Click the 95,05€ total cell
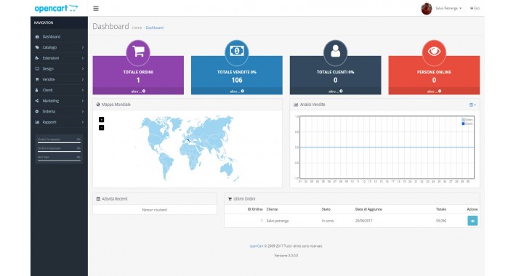The height and width of the screenshot is (276, 516). [x=441, y=221]
